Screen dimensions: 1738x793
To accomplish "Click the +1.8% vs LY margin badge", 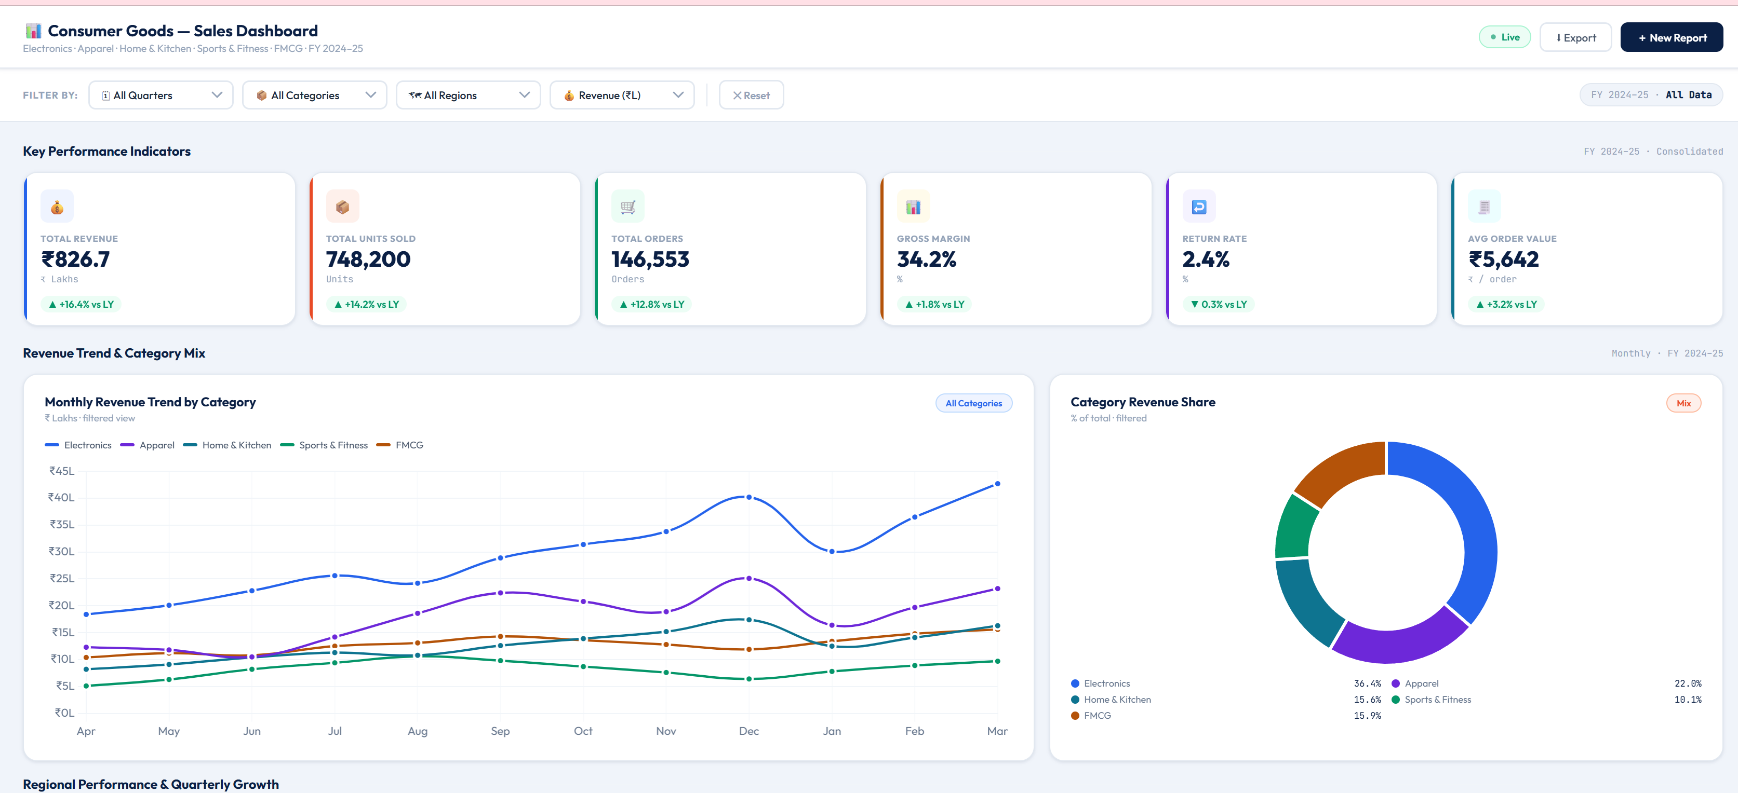I will coord(934,305).
